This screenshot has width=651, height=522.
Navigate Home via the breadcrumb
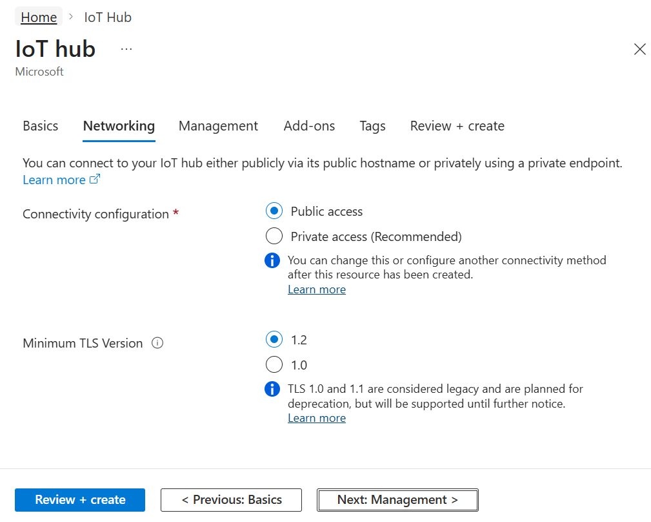[x=38, y=17]
